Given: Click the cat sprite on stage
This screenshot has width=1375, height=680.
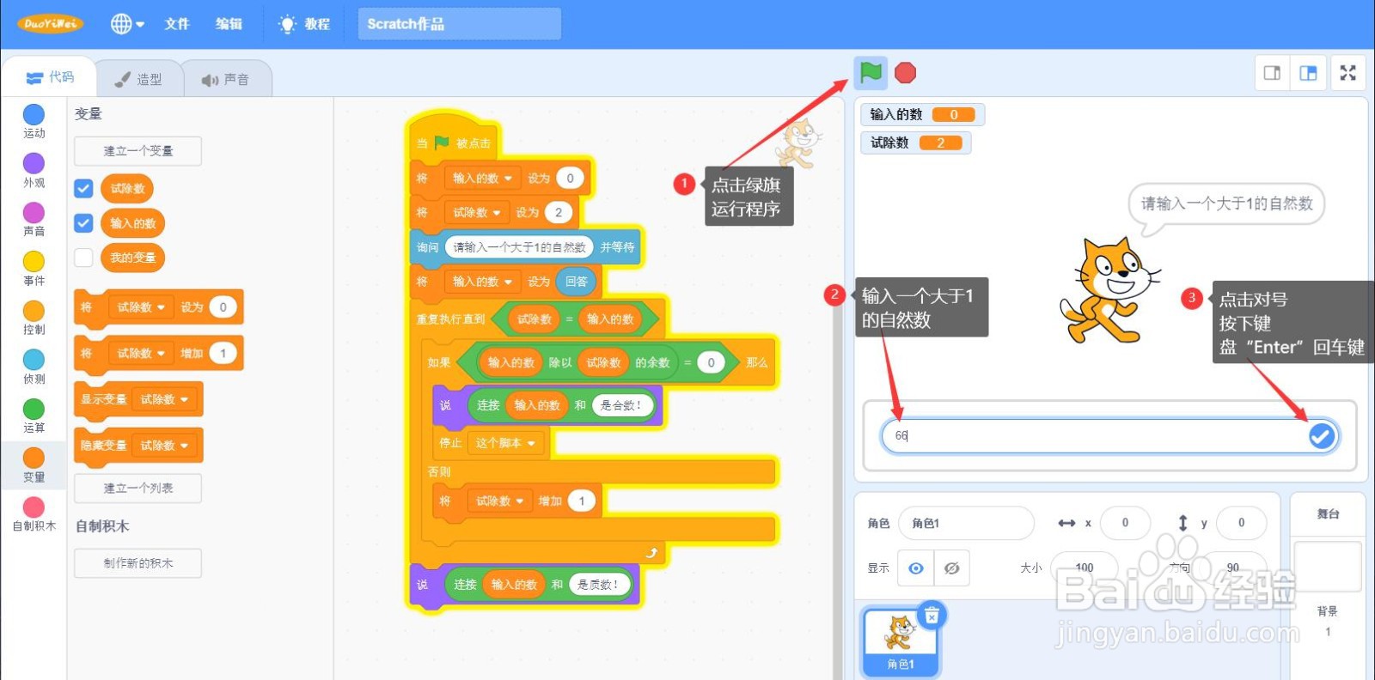Looking at the screenshot, I should pos(1109,290).
